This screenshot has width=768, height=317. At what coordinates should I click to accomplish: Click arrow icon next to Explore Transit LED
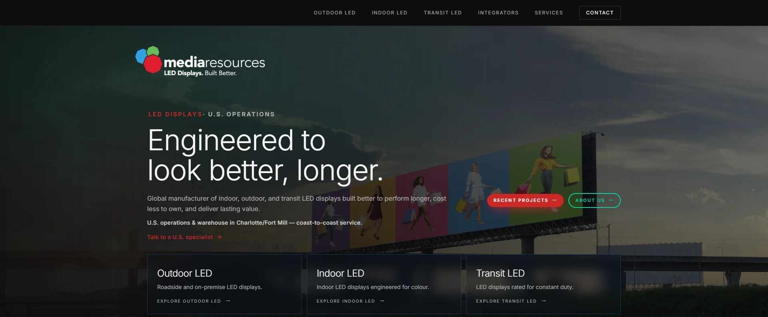(544, 301)
